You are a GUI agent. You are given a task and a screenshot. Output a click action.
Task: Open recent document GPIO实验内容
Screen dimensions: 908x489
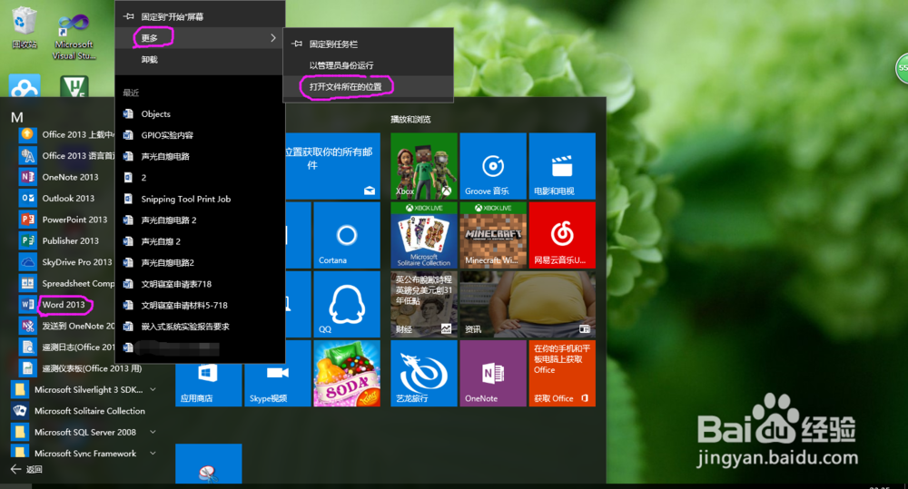200,135
